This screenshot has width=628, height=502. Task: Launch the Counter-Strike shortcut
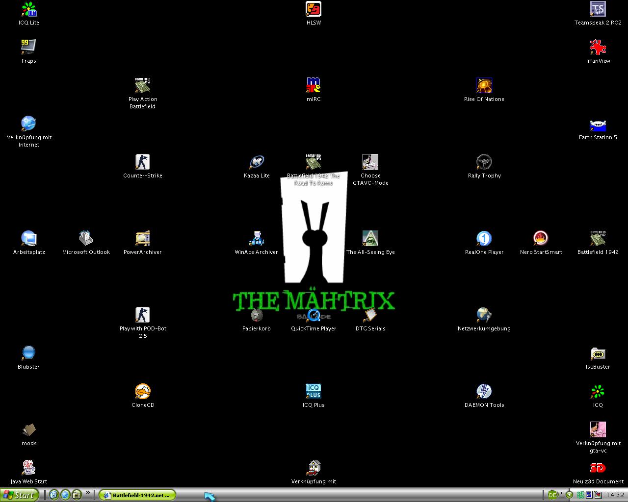point(143,166)
